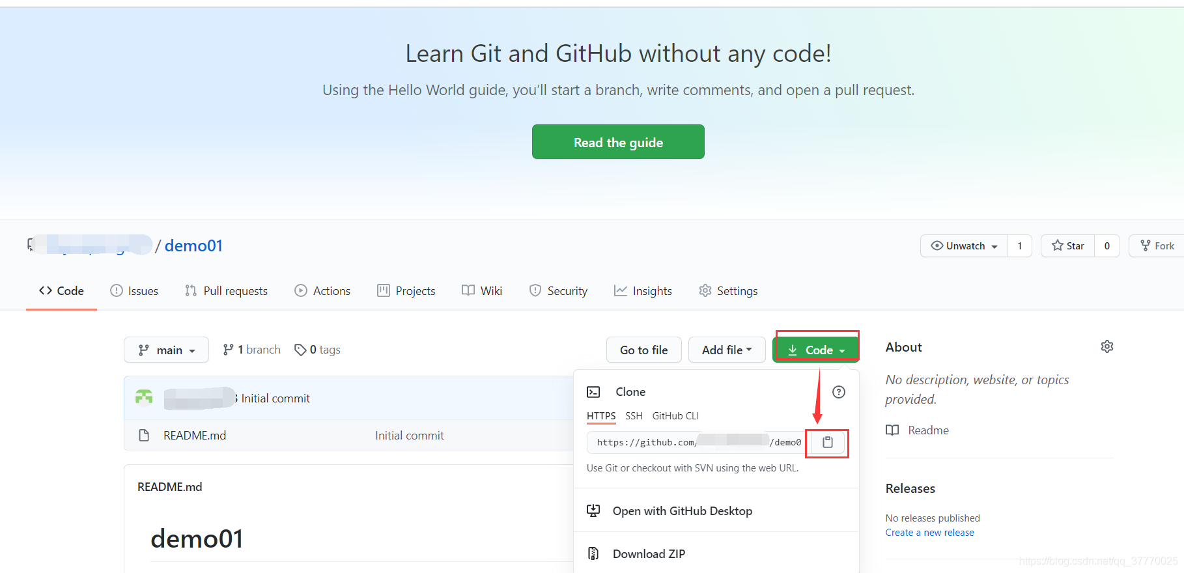Open the clone help question icon
The height and width of the screenshot is (573, 1184).
pos(839,392)
